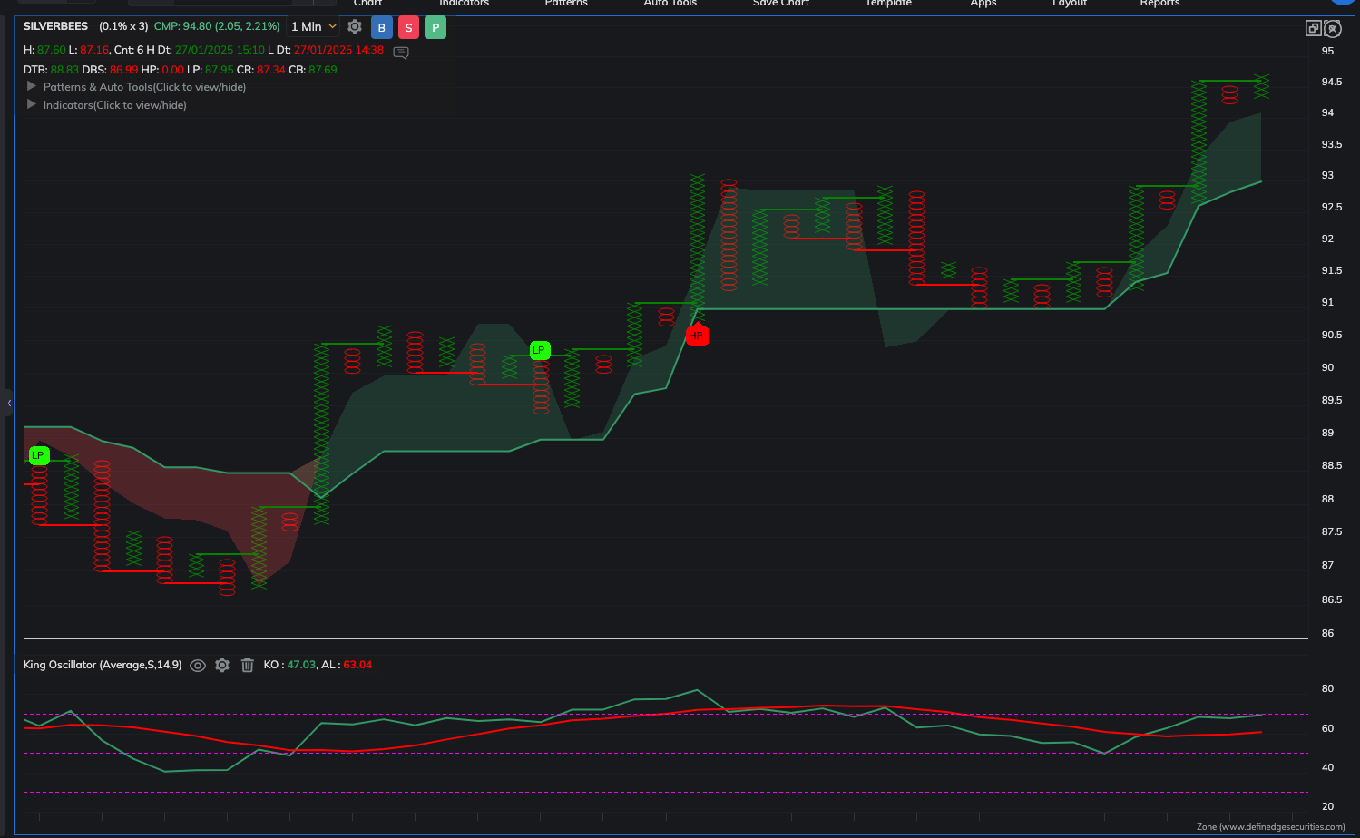Open the Reports menu
Image resolution: width=1360 pixels, height=838 pixels.
point(1159,4)
